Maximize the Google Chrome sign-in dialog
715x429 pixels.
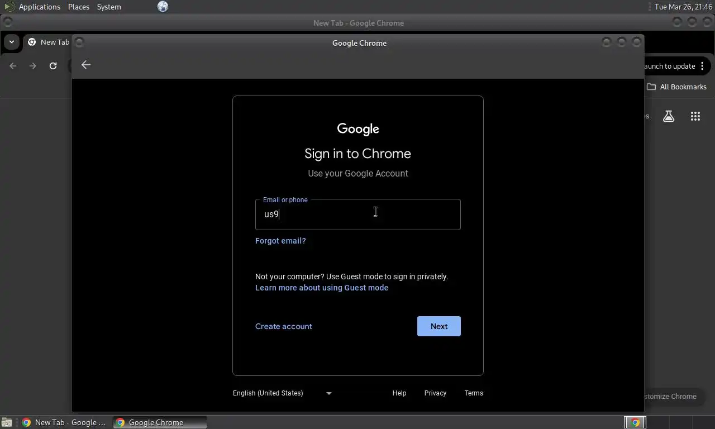pos(622,42)
